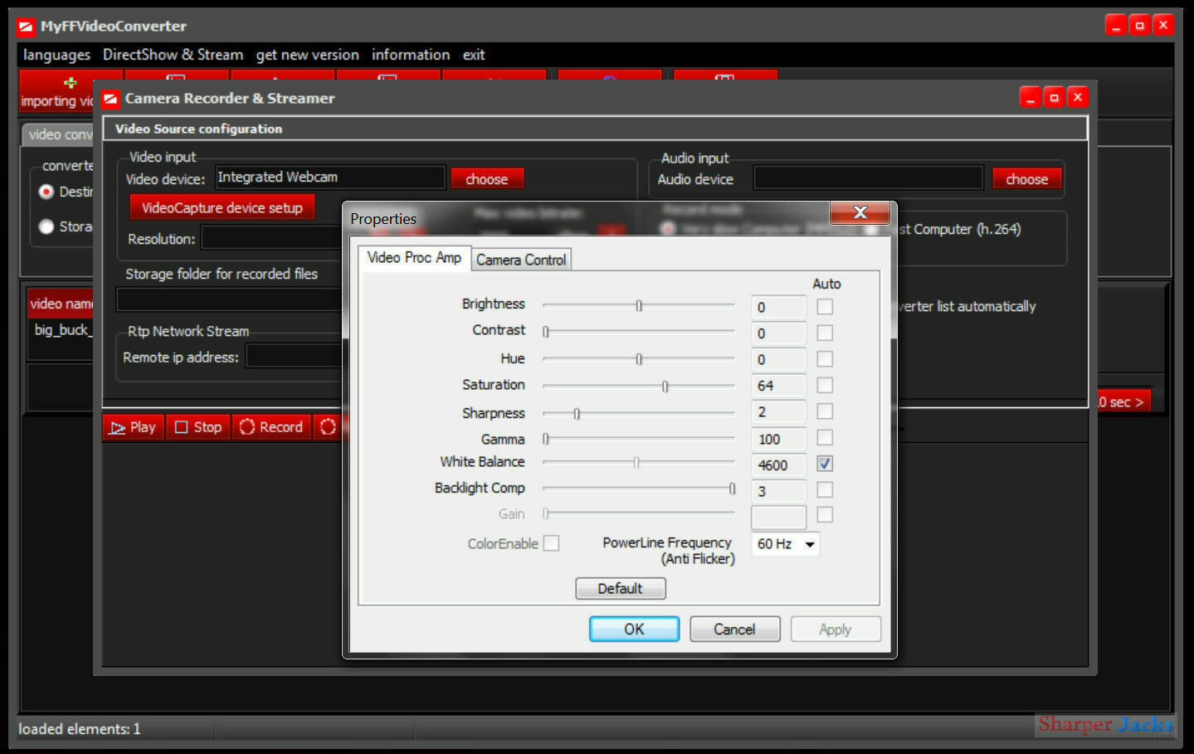Open the DirectShow & Stream menu

point(173,55)
